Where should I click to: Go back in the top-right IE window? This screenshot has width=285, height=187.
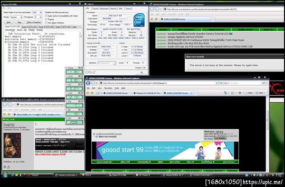point(152,9)
